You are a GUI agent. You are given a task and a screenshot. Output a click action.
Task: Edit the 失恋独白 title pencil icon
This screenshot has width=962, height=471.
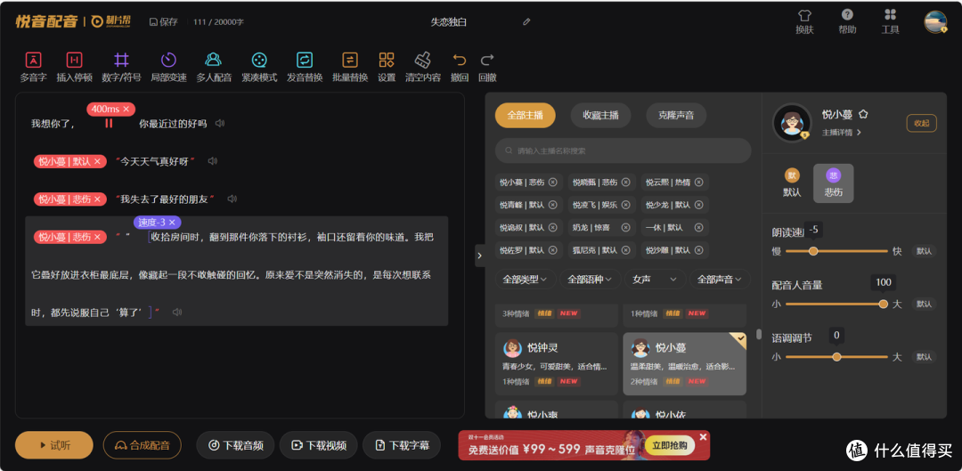click(526, 22)
